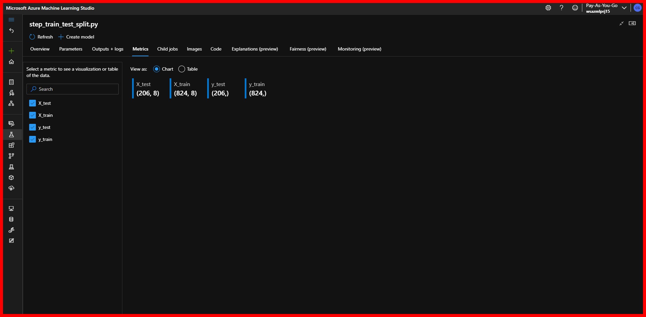646x317 pixels.
Task: Open the Fairness (preview) tab
Action: pyautogui.click(x=308, y=49)
